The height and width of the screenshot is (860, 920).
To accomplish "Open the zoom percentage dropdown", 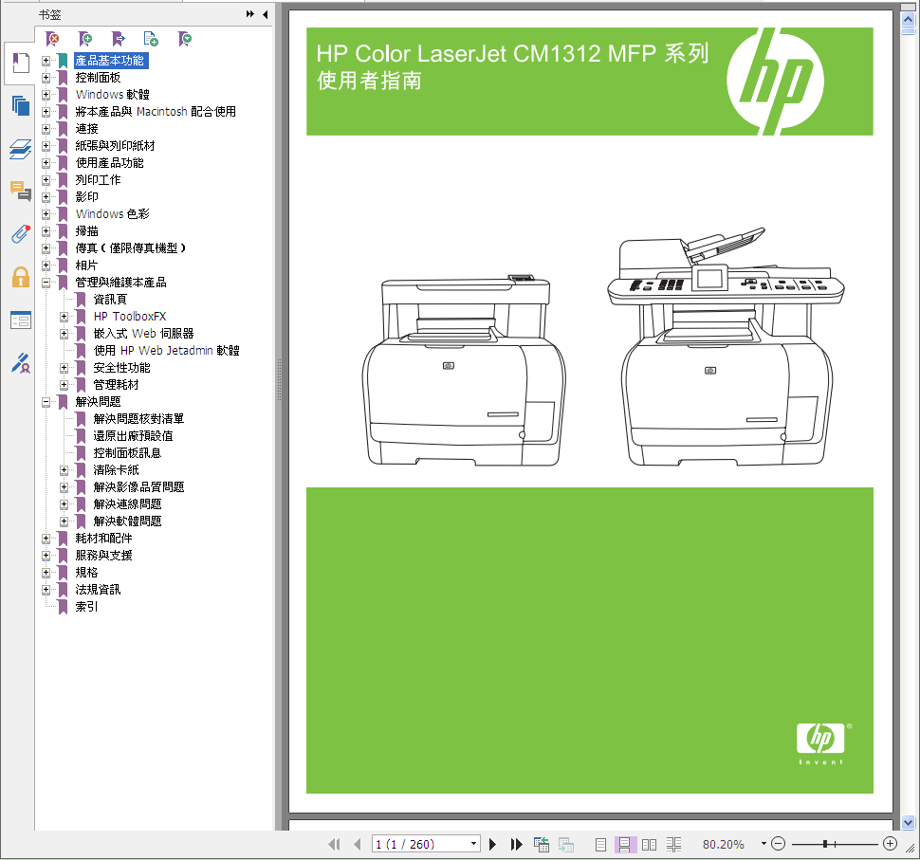I will [x=764, y=844].
